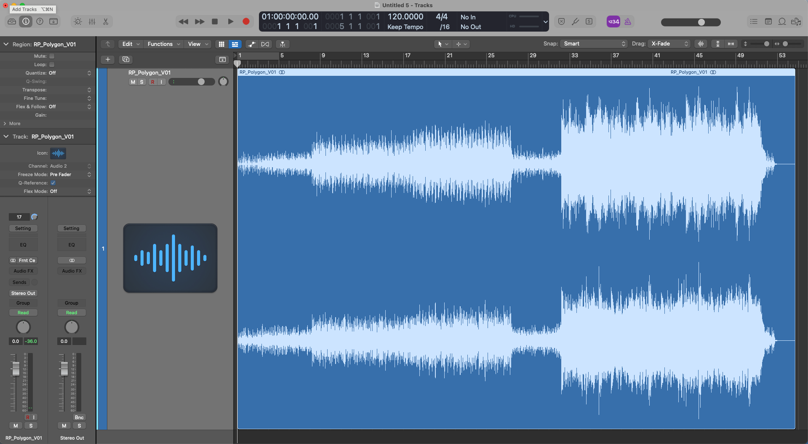This screenshot has height=444, width=808.
Task: Switch tracks area to grid view mode
Action: pyautogui.click(x=221, y=44)
